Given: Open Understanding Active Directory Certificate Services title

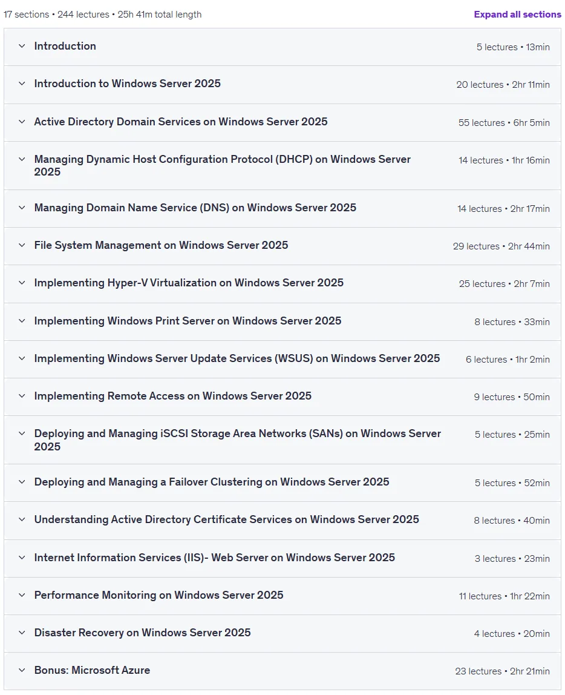Looking at the screenshot, I should click(227, 519).
